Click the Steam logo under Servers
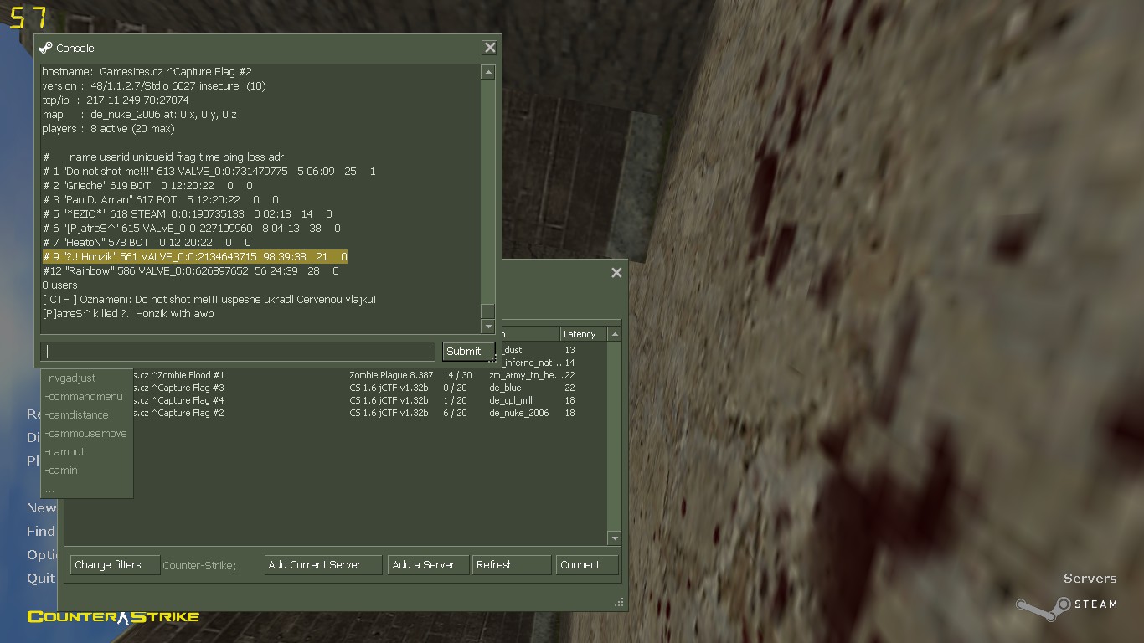The height and width of the screenshot is (643, 1144). pos(1066,605)
